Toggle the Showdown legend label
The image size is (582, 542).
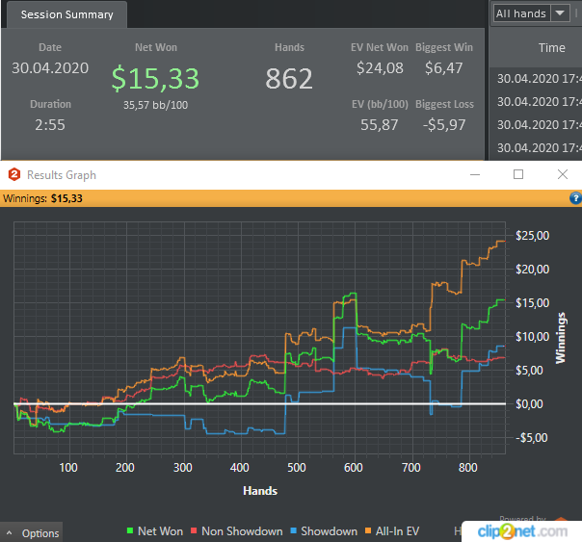pyautogui.click(x=330, y=531)
